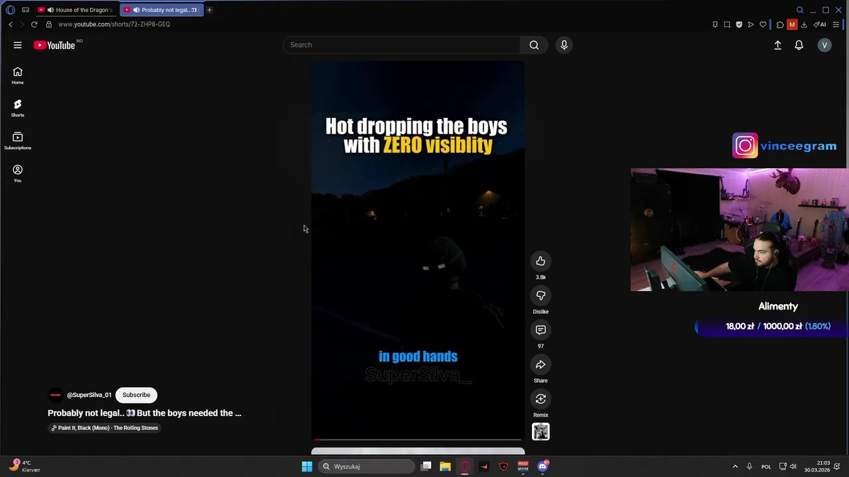
Task: Open the clock showing 21:03
Action: coord(817,466)
